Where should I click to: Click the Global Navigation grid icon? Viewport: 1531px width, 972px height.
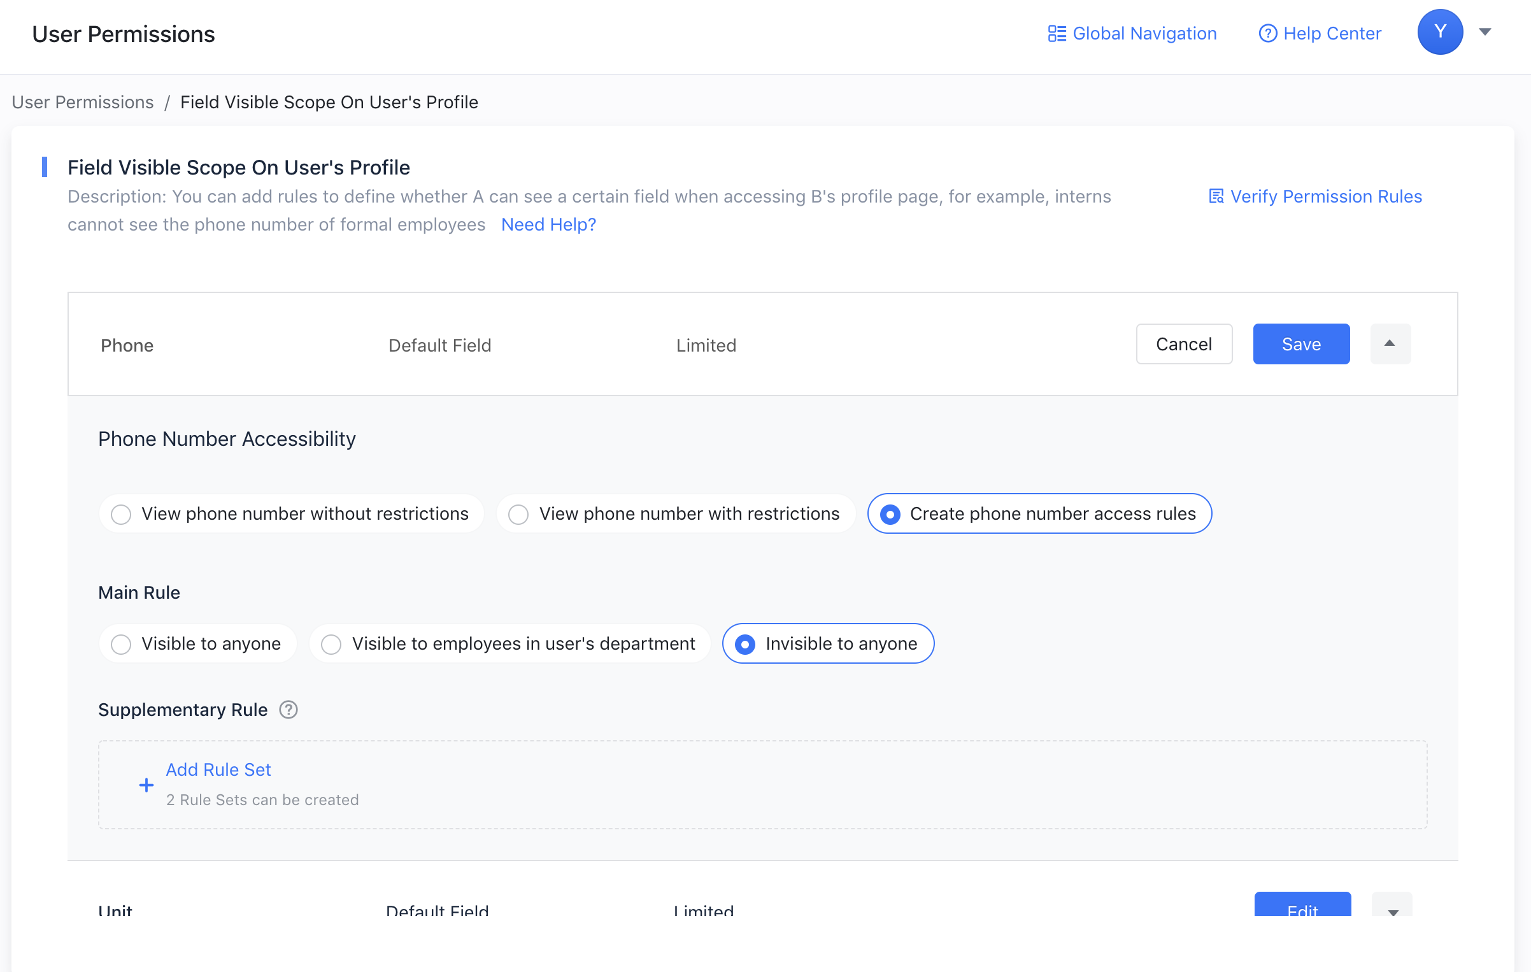pos(1057,33)
